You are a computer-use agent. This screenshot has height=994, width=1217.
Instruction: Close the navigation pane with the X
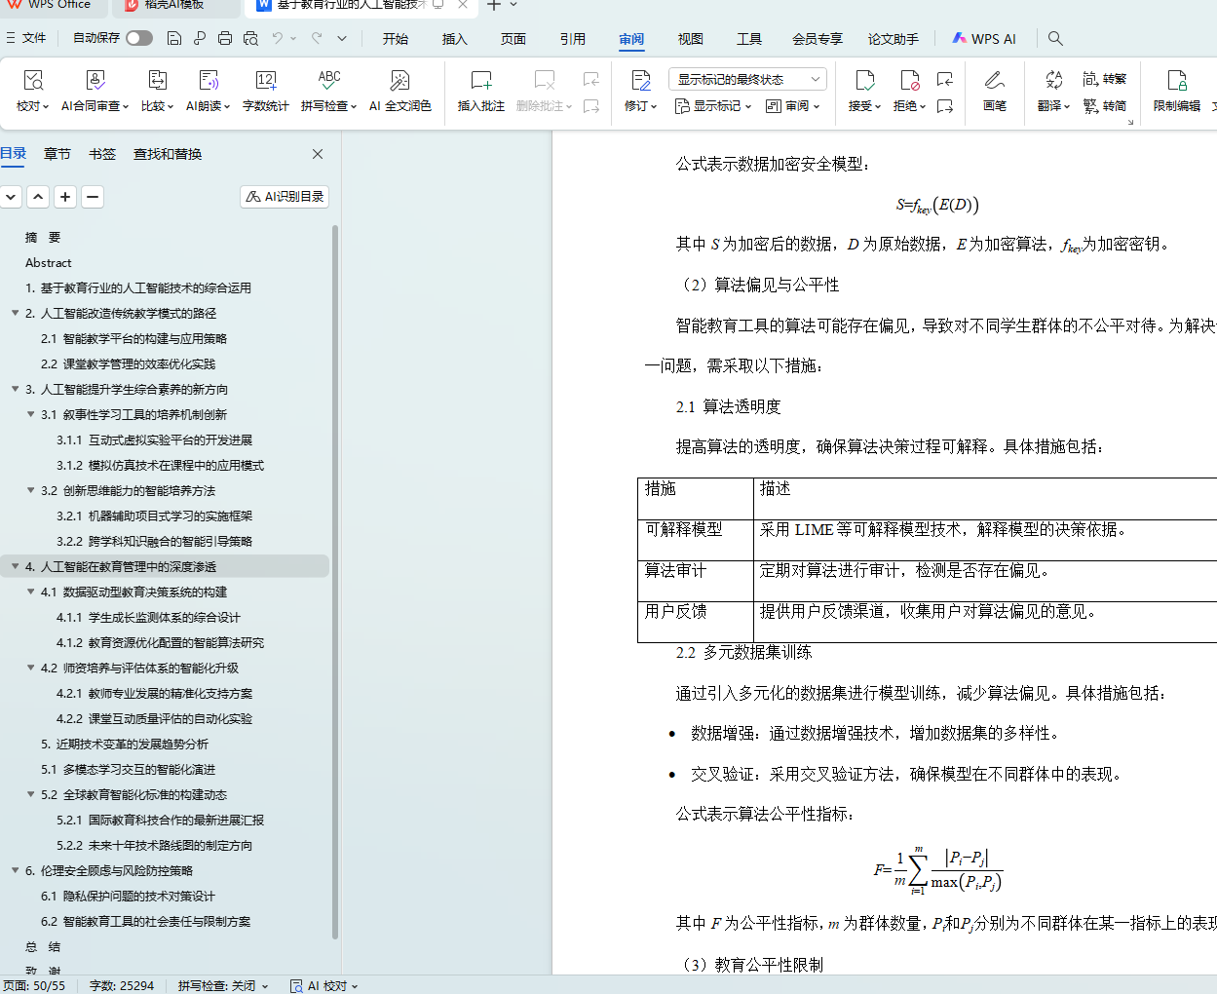pyautogui.click(x=317, y=154)
